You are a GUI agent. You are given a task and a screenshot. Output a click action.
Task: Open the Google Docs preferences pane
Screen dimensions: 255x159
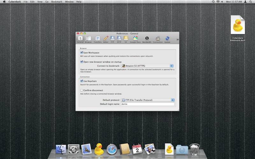click(x=135, y=39)
